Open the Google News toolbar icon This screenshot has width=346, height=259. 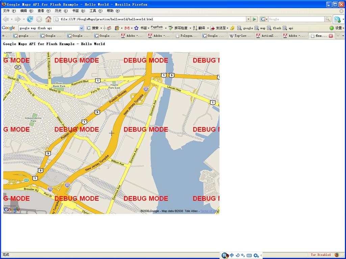pos(109,28)
